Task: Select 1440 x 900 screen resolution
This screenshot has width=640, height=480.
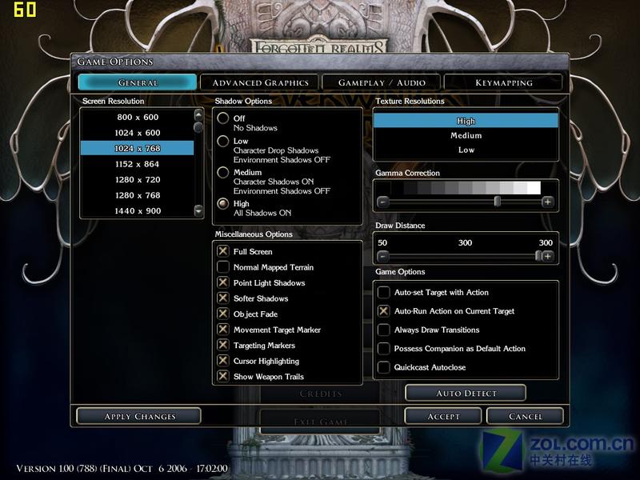Action: (x=137, y=210)
